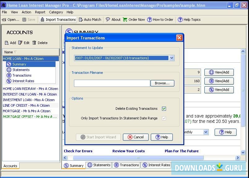This screenshot has width=249, height=178.
Task: Switch to the Summary bottom tab
Action: (x=74, y=166)
